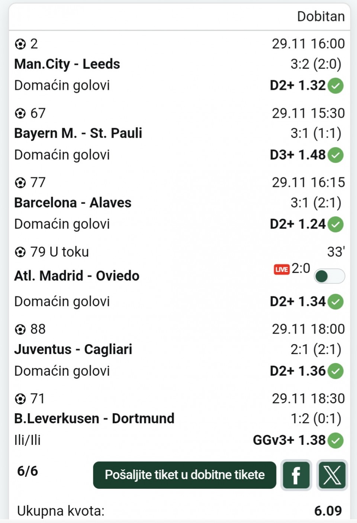
Task: Share ticket on Facebook
Action: pyautogui.click(x=296, y=475)
